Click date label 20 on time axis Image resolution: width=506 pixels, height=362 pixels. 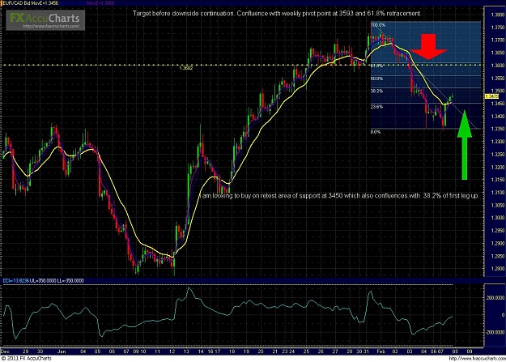(261, 351)
